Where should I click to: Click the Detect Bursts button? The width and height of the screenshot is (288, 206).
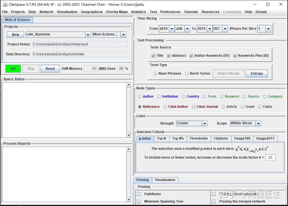229,73
